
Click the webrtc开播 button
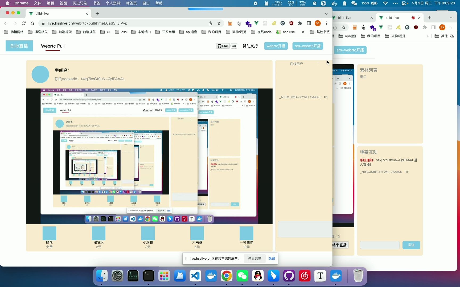point(276,46)
